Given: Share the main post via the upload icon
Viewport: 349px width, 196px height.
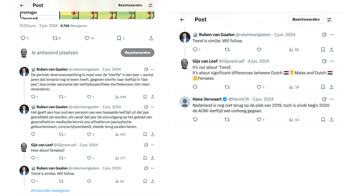Looking at the screenshot, I should coord(151,38).
